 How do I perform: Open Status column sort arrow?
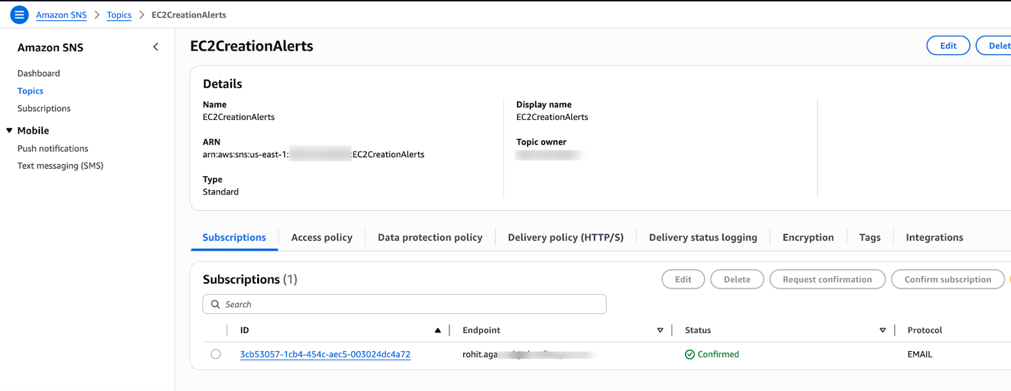click(x=883, y=330)
